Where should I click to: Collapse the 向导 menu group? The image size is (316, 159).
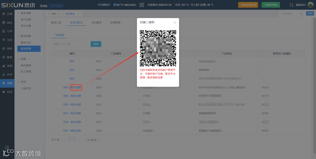[x=18, y=82]
